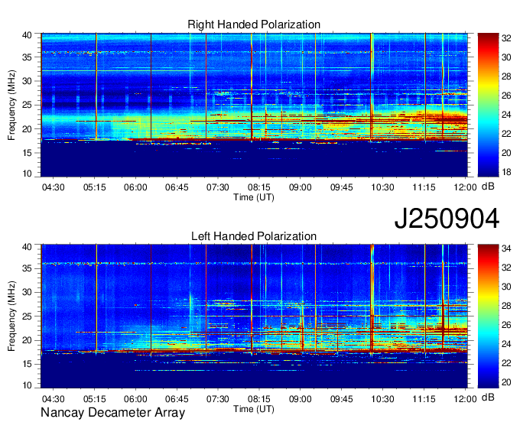This screenshot has height=422, width=520.
Task: Click the 06:00 tick under Right Handed plot
Action: pyautogui.click(x=135, y=187)
